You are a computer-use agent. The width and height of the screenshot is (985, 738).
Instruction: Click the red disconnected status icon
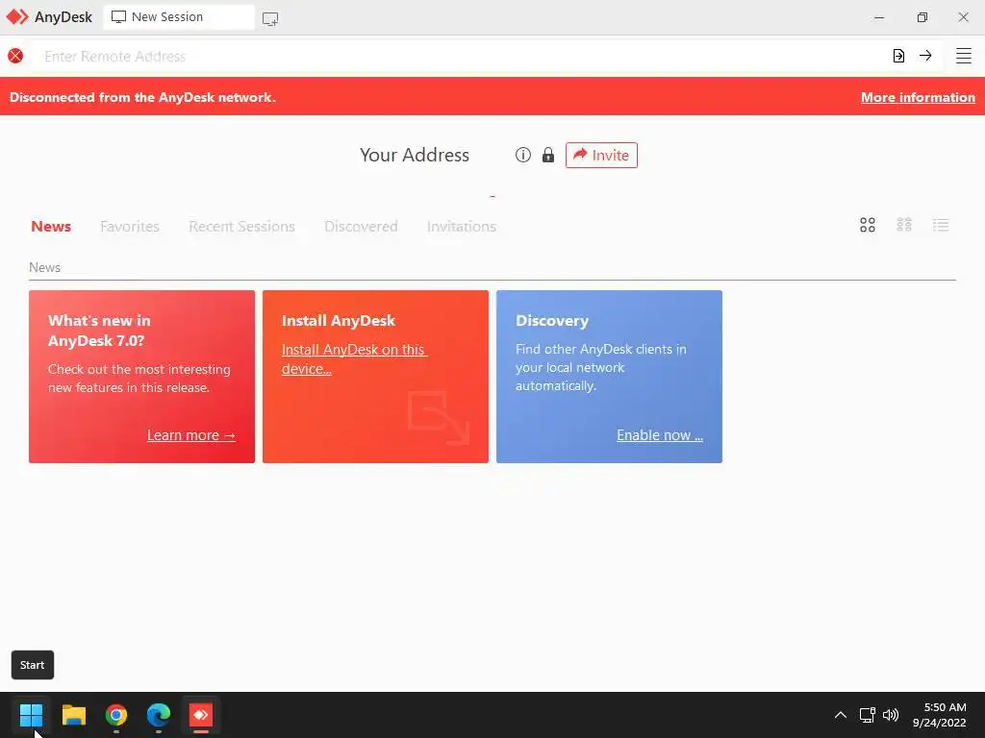(x=15, y=56)
